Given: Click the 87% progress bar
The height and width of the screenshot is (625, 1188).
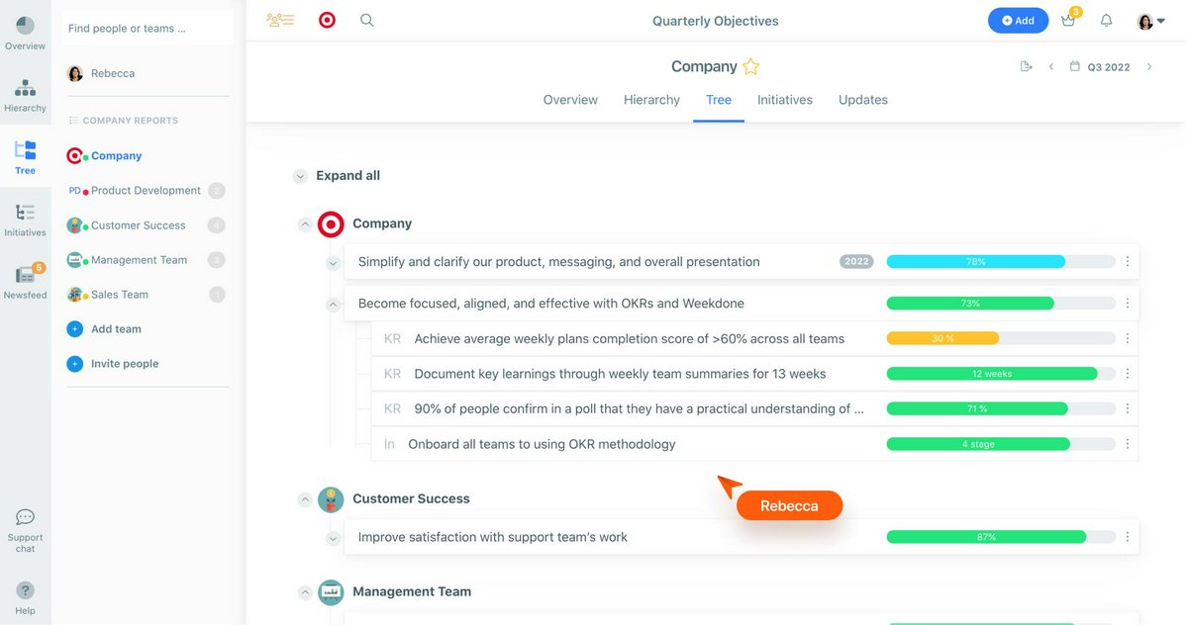Looking at the screenshot, I should (1001, 537).
